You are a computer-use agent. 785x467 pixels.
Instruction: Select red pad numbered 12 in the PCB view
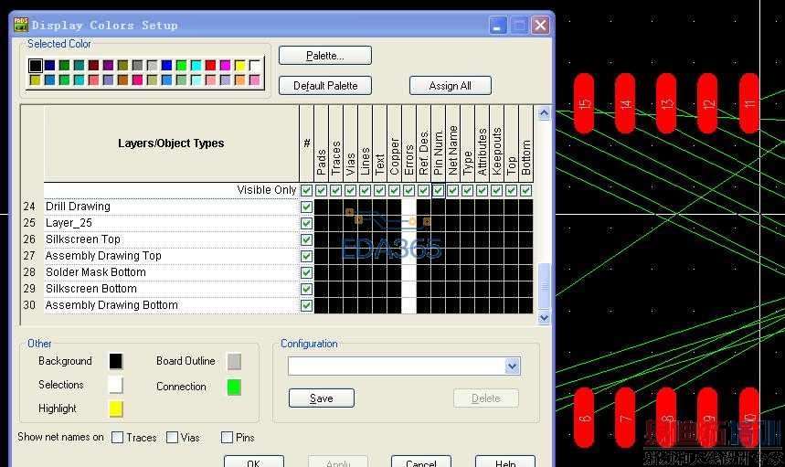pos(707,103)
